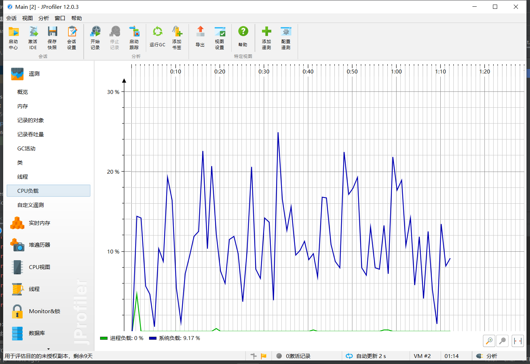Click the 0:10 time marker

pos(175,72)
